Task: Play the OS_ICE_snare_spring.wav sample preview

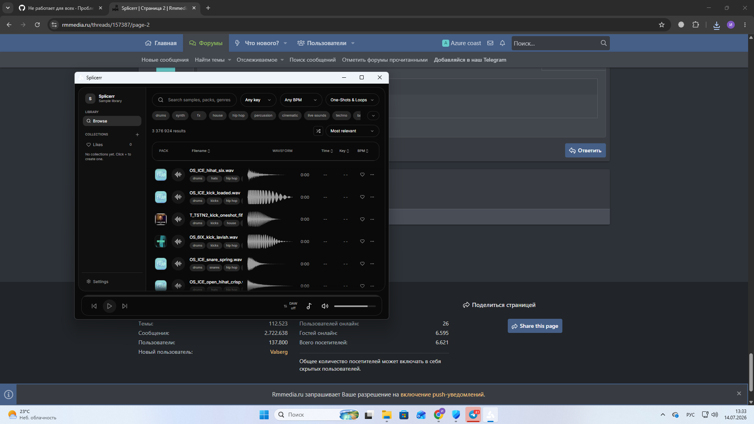Action: (x=178, y=264)
